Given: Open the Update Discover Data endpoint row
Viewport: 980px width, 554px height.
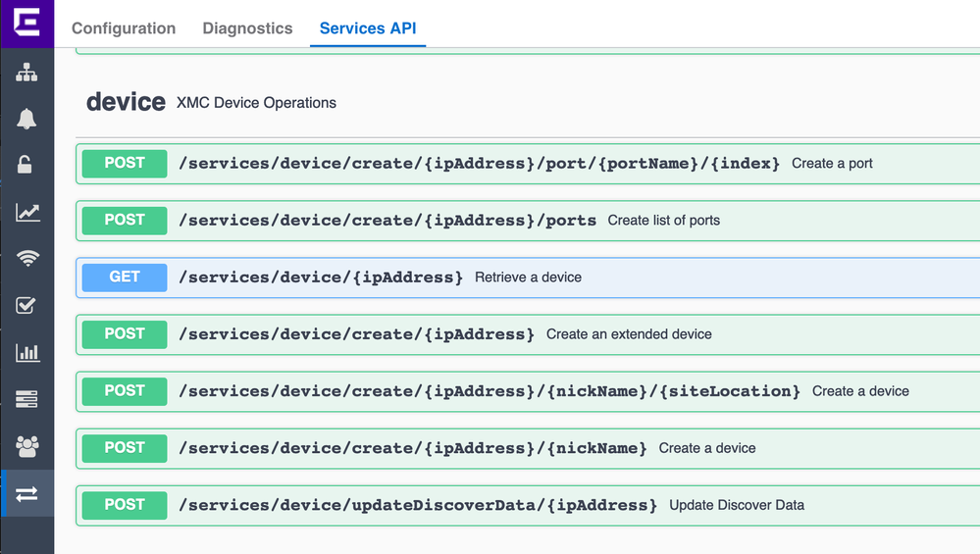Looking at the screenshot, I should [x=418, y=505].
